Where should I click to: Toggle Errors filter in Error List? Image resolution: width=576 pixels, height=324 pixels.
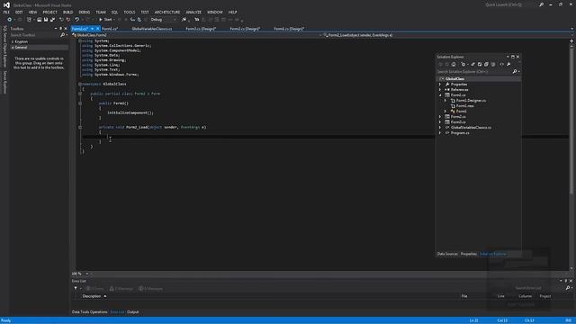coord(95,288)
